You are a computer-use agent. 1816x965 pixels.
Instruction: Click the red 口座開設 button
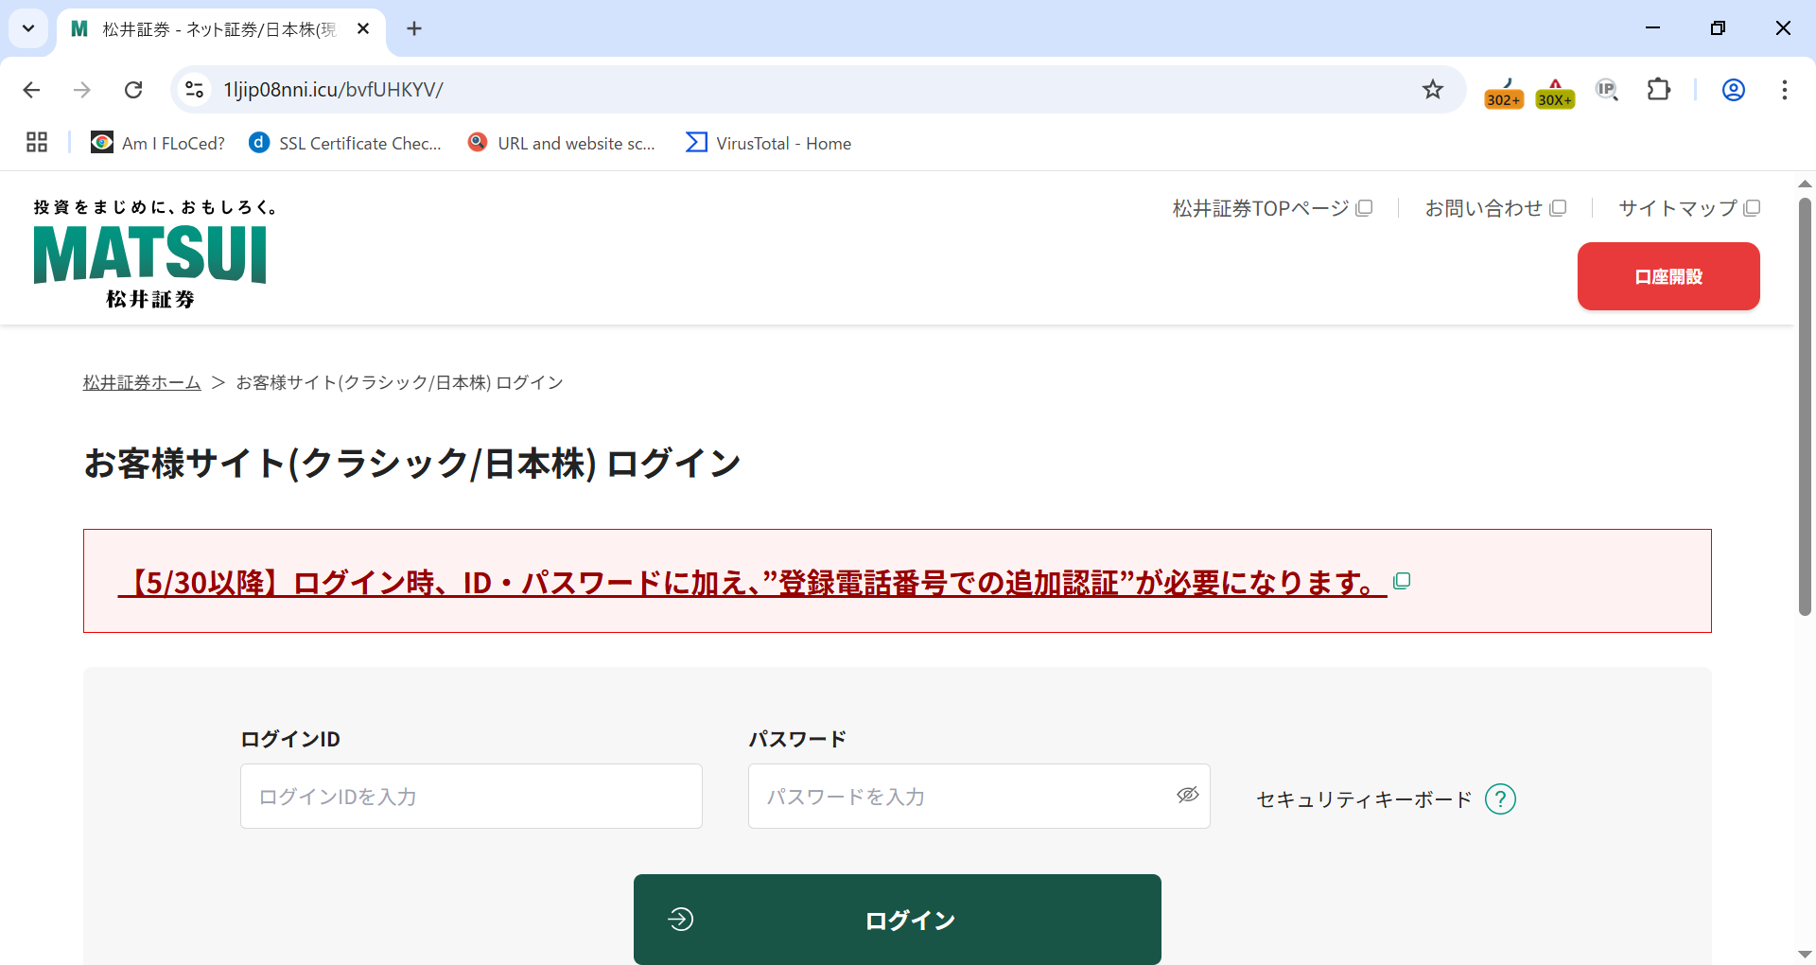pos(1668,276)
